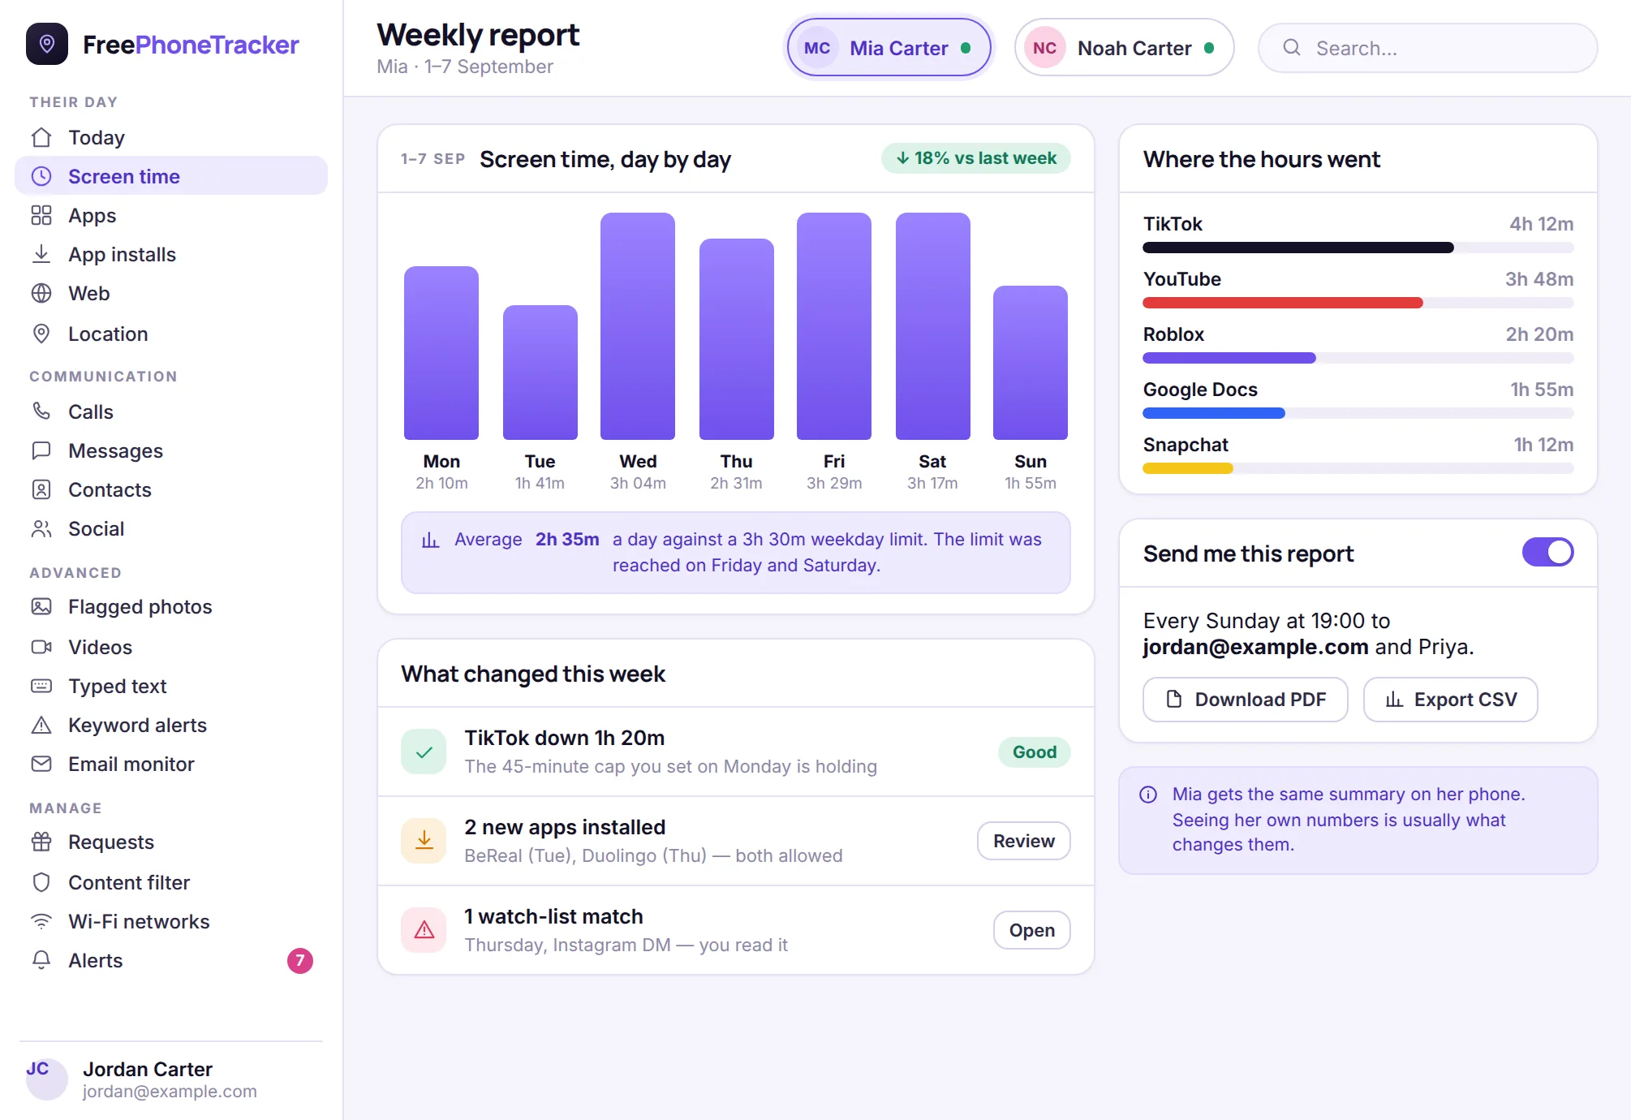Click red warning icon for watch-list match

[x=424, y=930]
